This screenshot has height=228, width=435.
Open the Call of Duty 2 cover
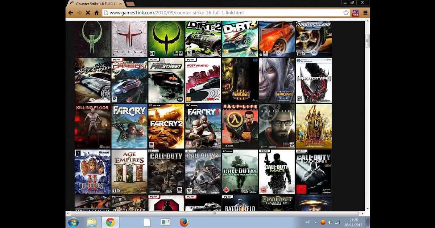coord(203,172)
